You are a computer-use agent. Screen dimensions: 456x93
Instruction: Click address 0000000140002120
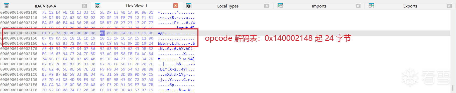(x=19, y=23)
